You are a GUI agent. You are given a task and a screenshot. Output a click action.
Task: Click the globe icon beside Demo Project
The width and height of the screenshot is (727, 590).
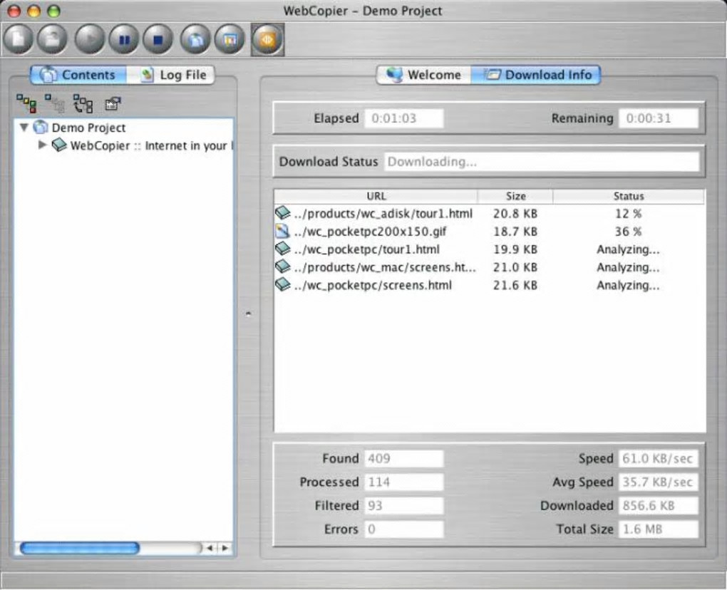(41, 127)
